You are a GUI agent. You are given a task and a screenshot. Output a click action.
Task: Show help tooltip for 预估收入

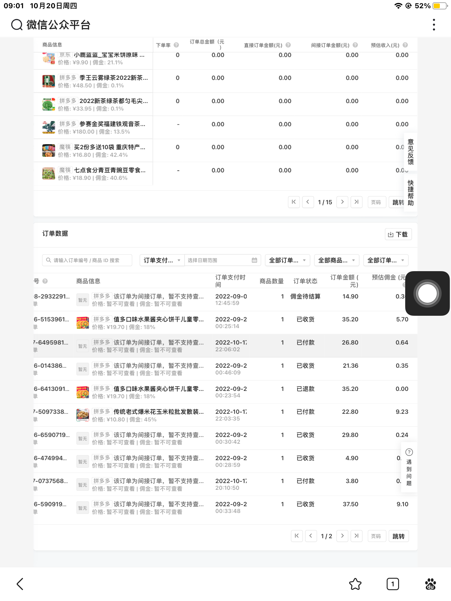pos(405,45)
